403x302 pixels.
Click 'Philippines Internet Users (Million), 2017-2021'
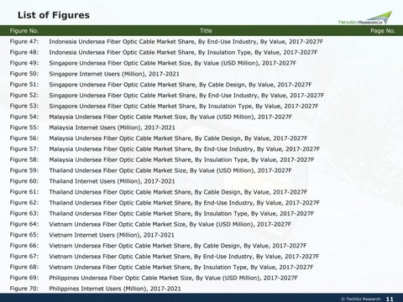coord(115,289)
